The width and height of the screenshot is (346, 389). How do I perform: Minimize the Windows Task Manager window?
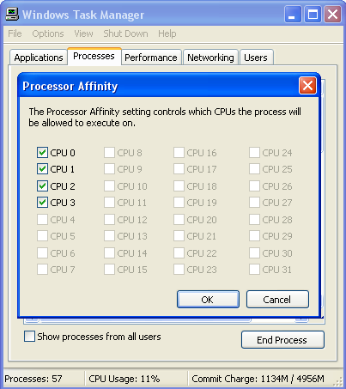click(293, 14)
